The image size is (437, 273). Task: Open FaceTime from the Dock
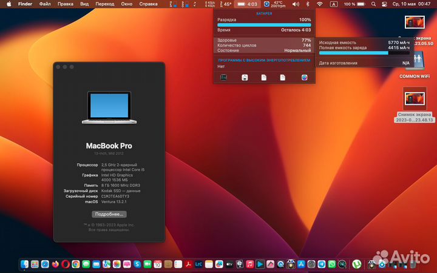tap(147, 264)
